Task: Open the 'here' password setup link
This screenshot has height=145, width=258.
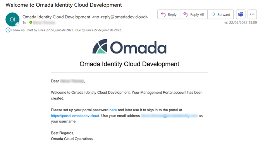Action: point(113,110)
